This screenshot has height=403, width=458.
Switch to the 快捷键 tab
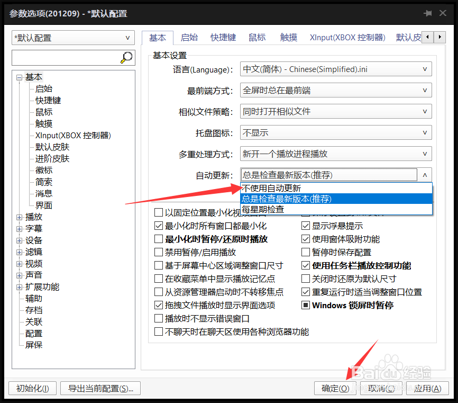coord(223,38)
